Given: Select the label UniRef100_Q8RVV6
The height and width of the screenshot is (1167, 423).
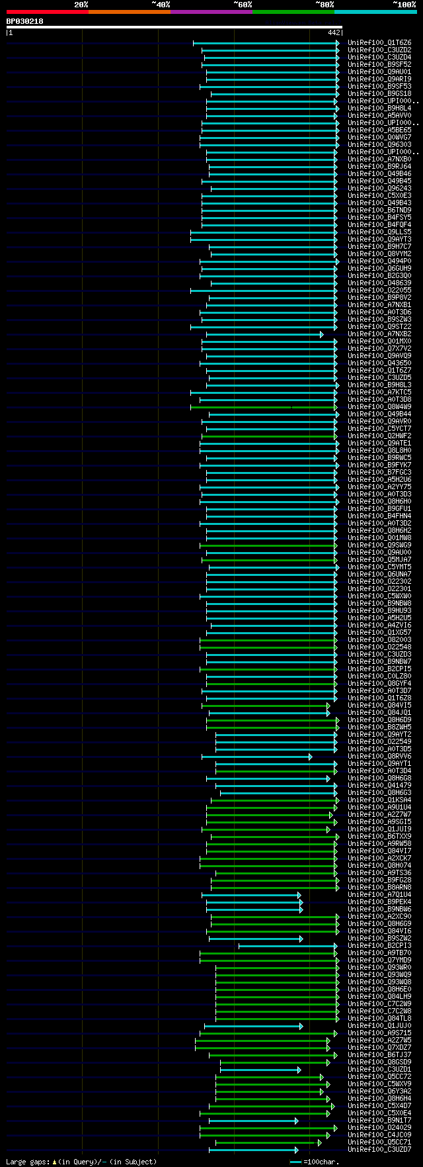Looking at the screenshot, I should click(379, 756).
